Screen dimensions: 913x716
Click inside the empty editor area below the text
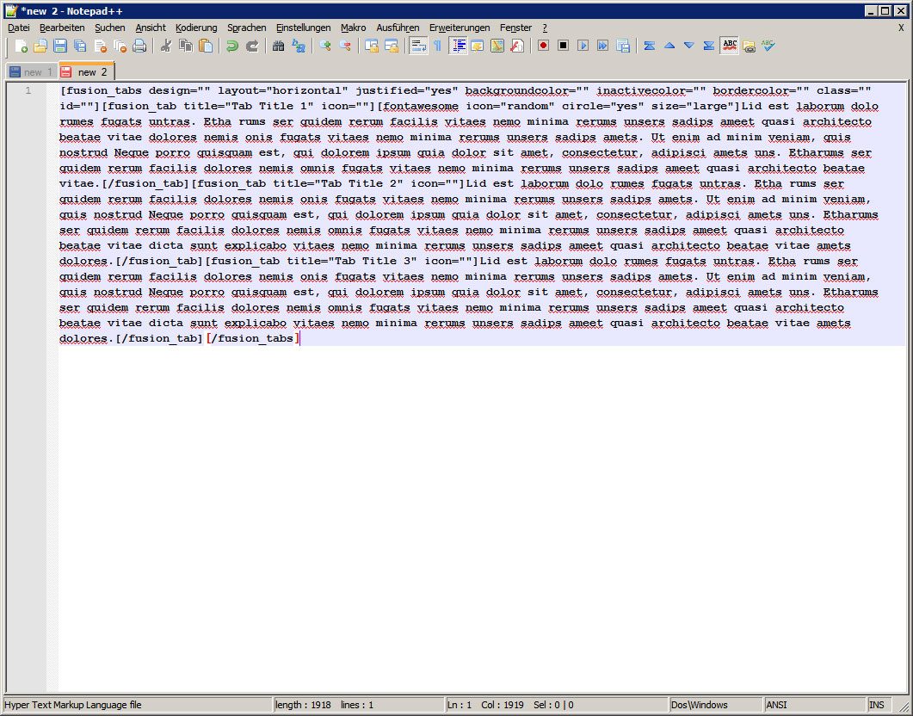click(484, 518)
